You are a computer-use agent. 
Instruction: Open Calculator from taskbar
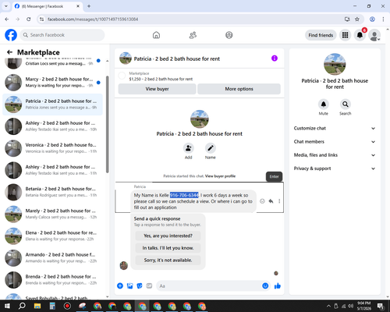coord(52,306)
